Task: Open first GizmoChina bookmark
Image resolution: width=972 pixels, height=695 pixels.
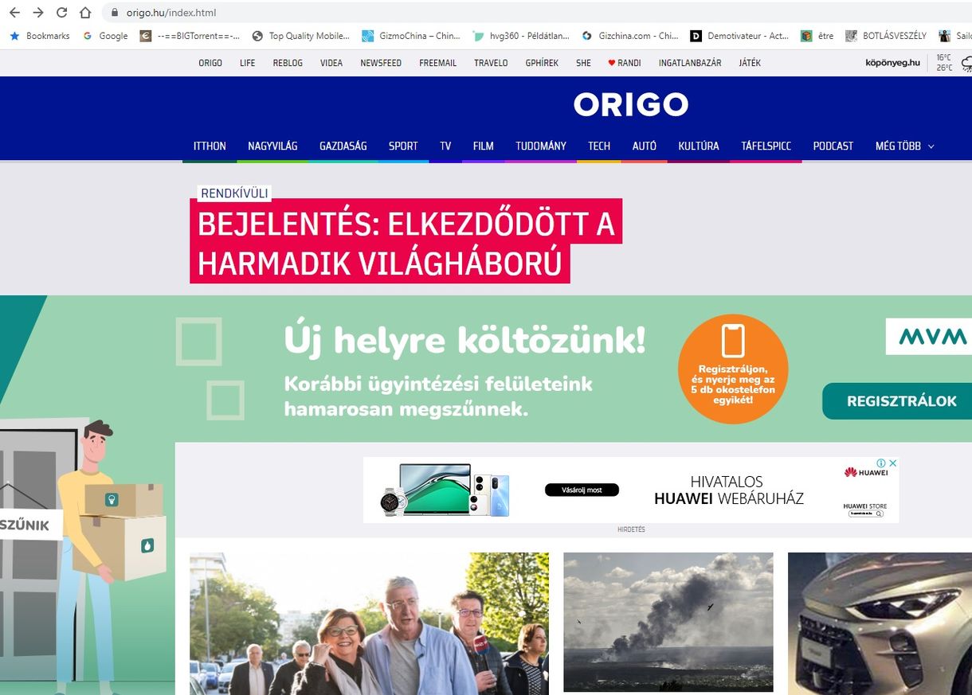Action: point(410,36)
